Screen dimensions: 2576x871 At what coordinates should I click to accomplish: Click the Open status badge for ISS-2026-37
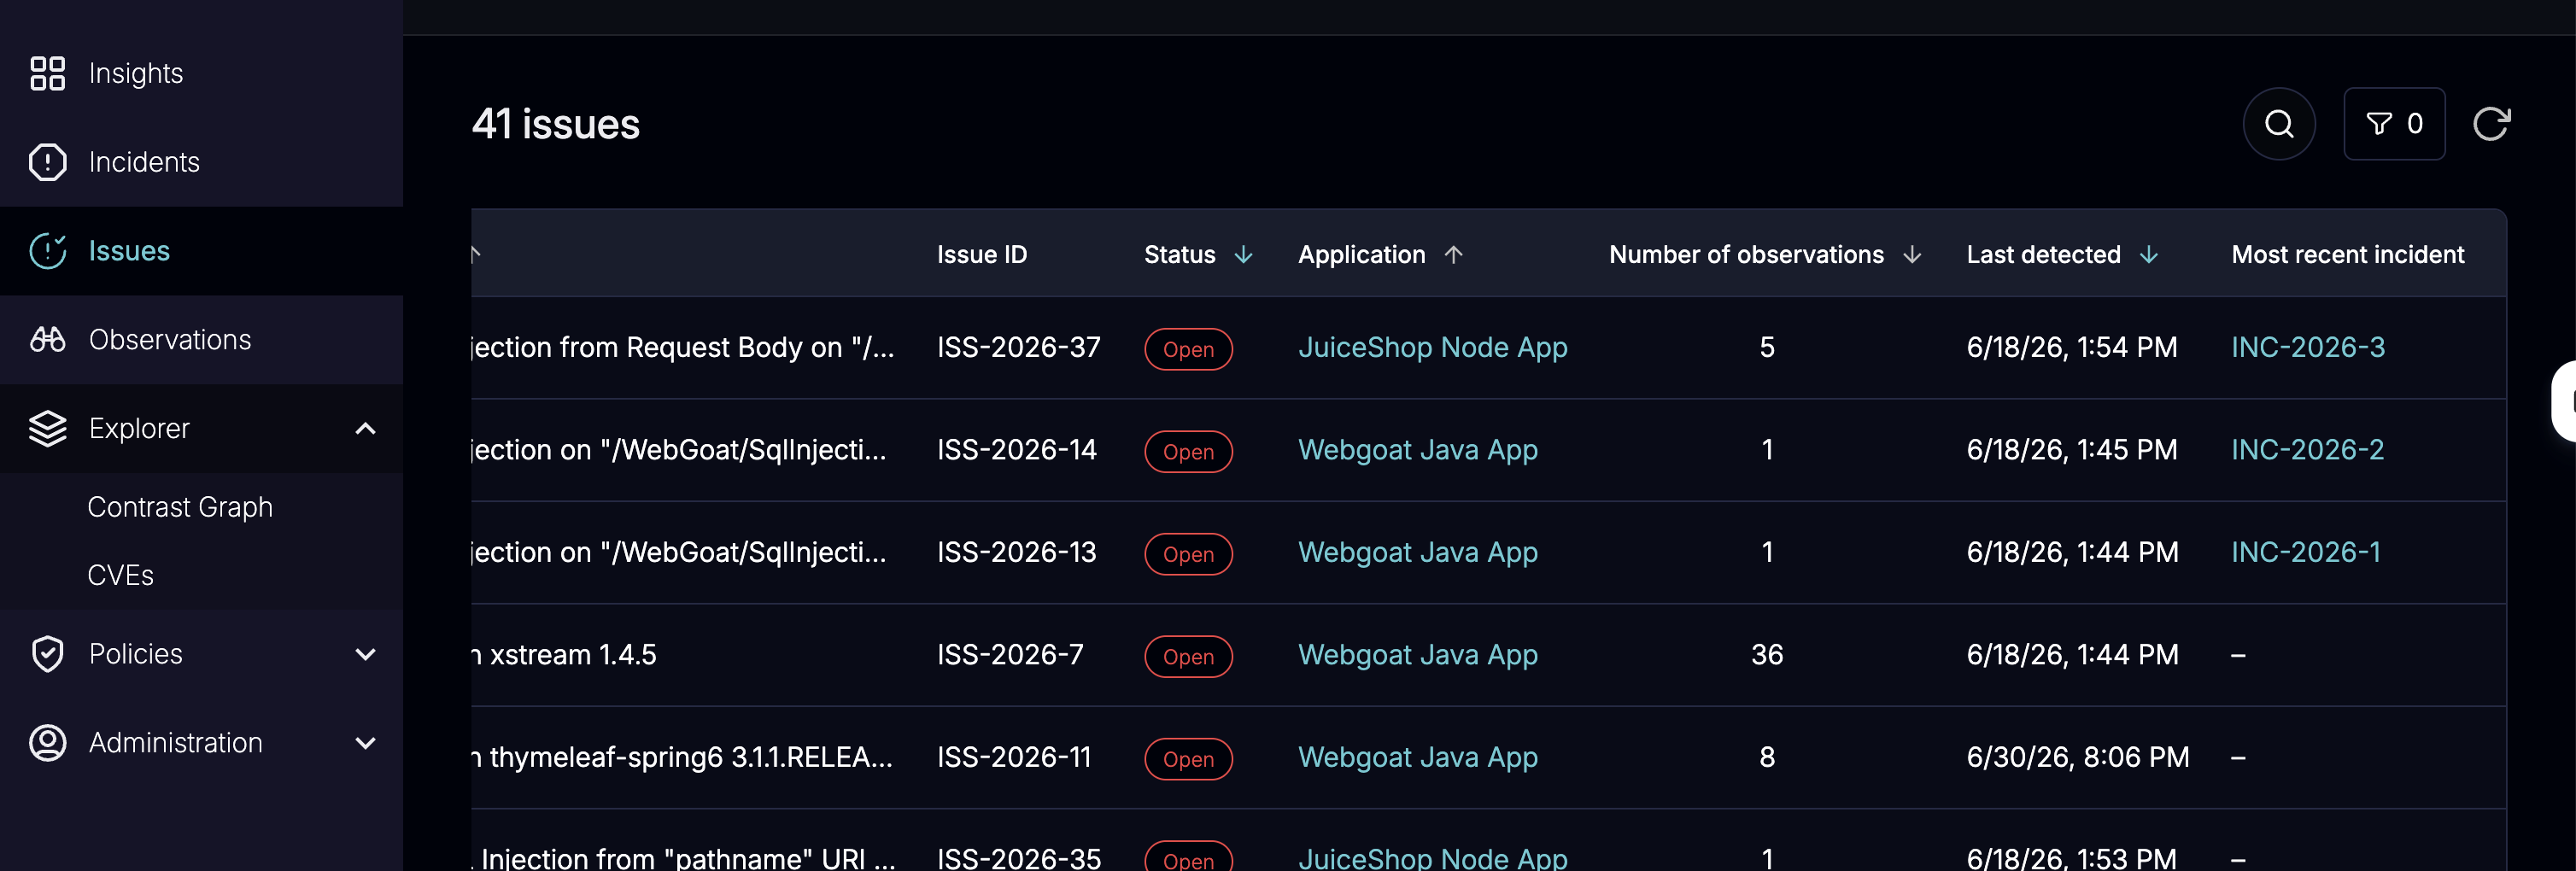click(1188, 349)
